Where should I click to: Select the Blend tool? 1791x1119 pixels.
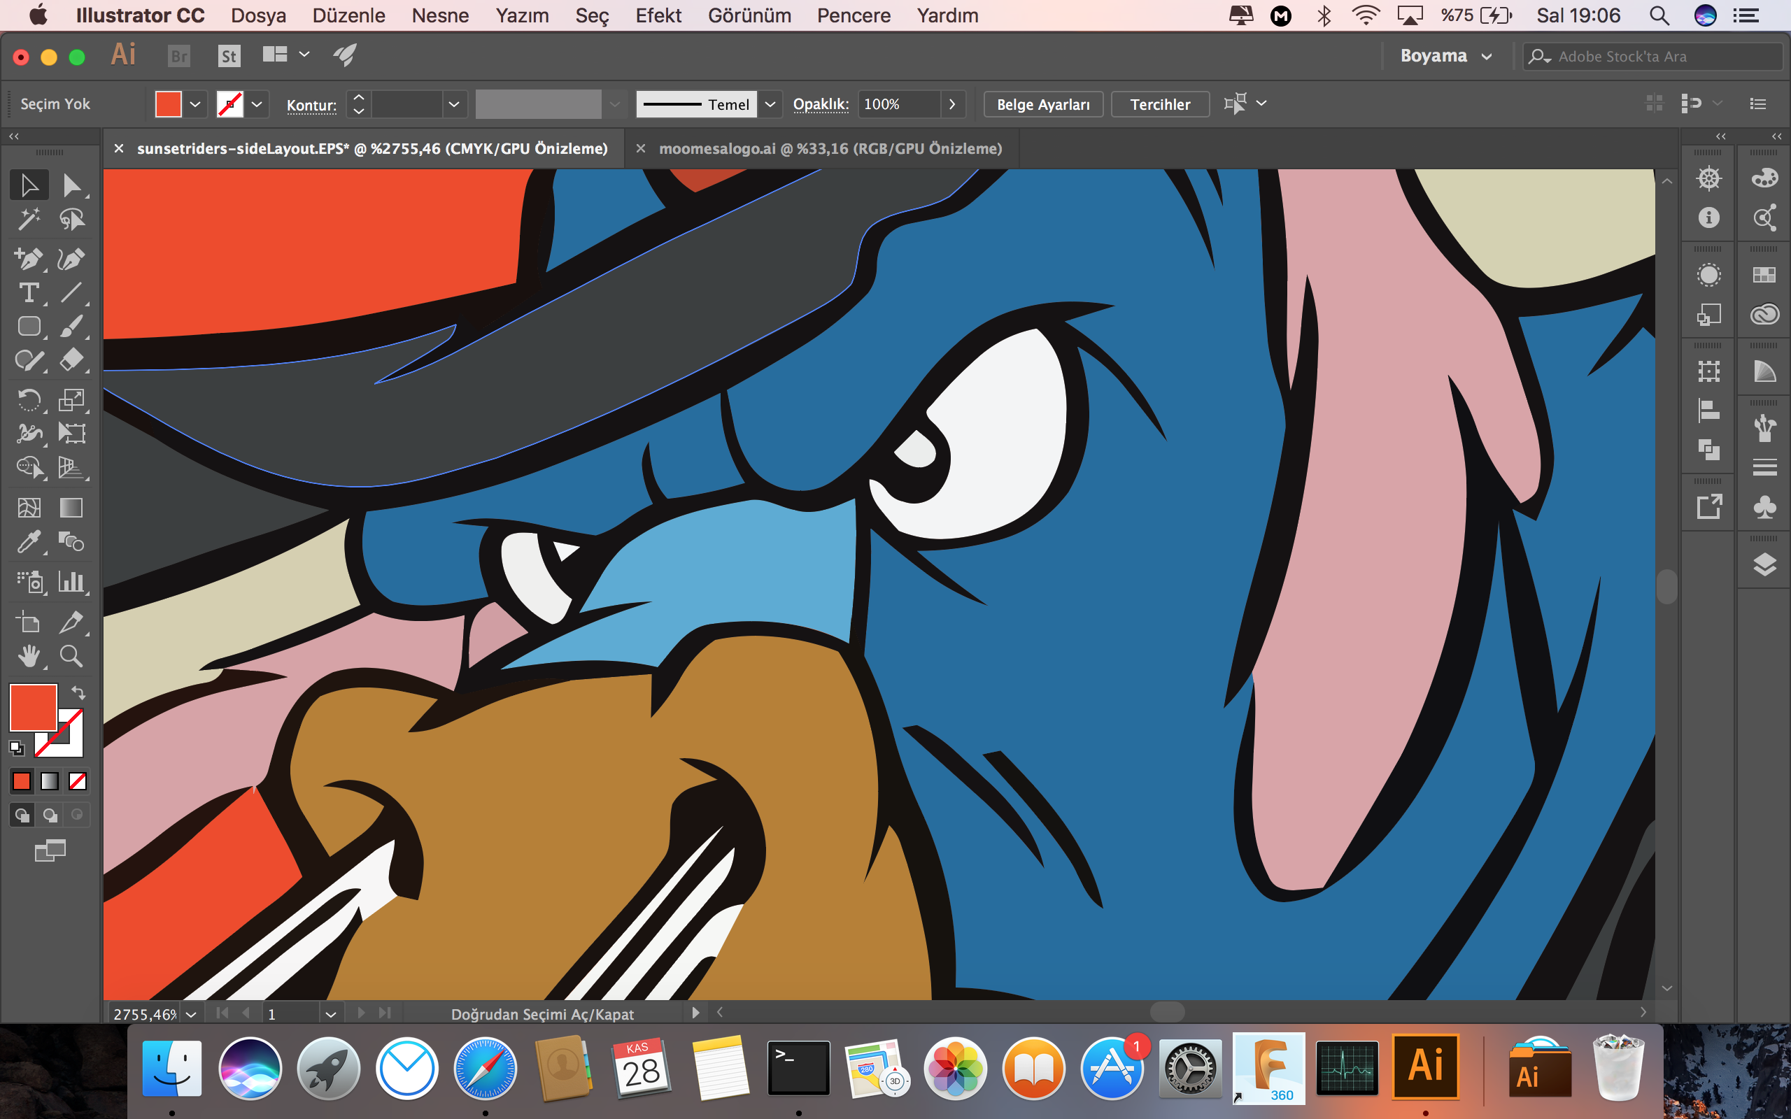(71, 542)
